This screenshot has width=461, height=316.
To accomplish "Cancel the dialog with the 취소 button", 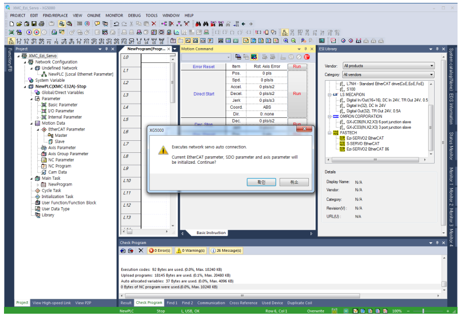I will pyautogui.click(x=295, y=181).
